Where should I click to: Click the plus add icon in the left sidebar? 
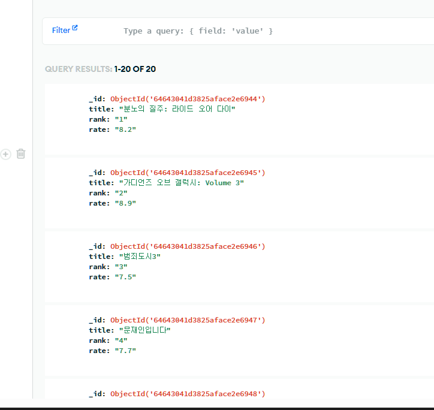[x=5, y=154]
